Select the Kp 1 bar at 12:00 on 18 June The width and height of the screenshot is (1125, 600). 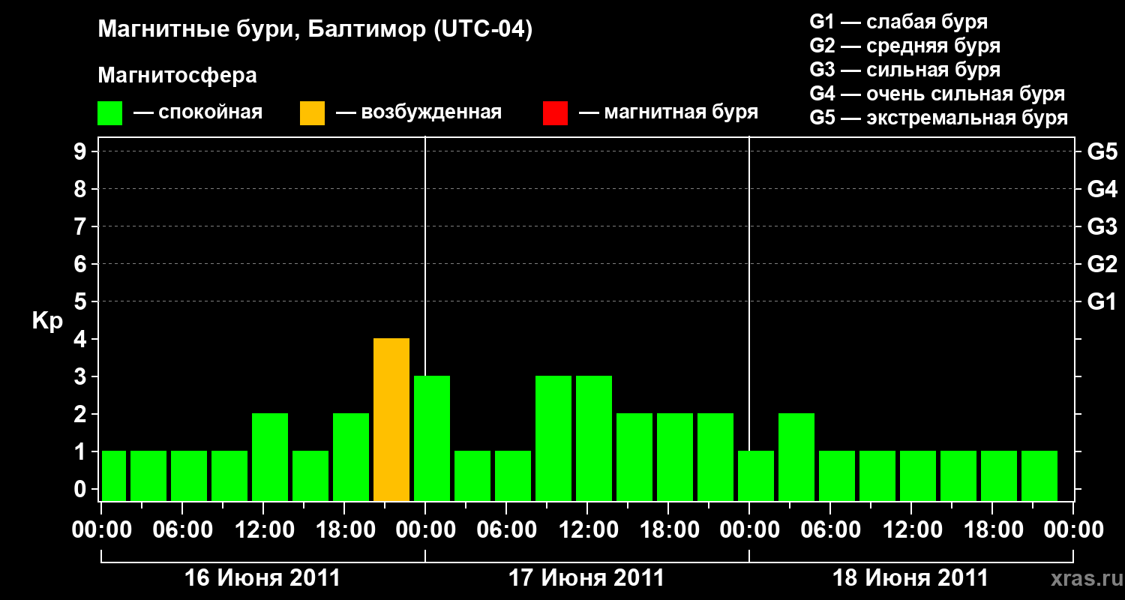(918, 476)
